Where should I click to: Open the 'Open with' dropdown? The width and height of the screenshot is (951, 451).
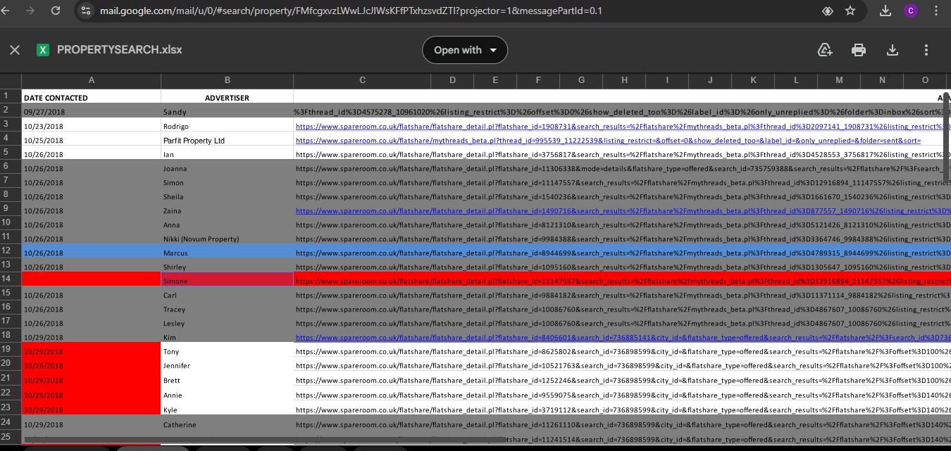[x=465, y=50]
